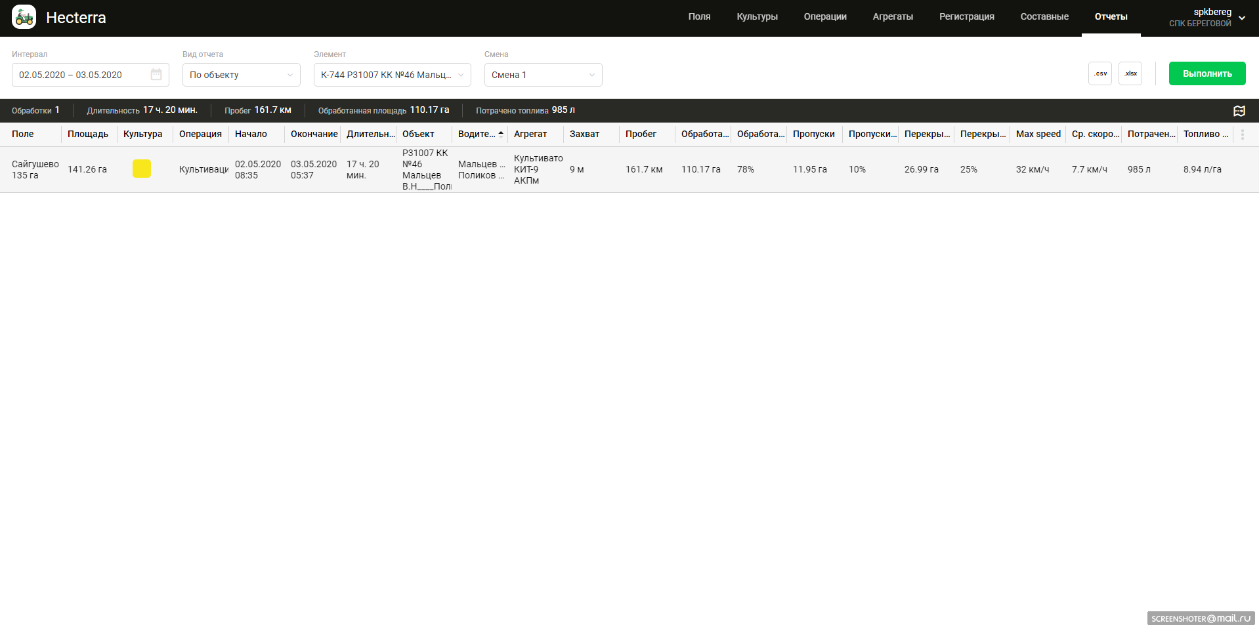The image size is (1259, 629).
Task: Open the Смена 1 dropdown
Action: (x=543, y=75)
